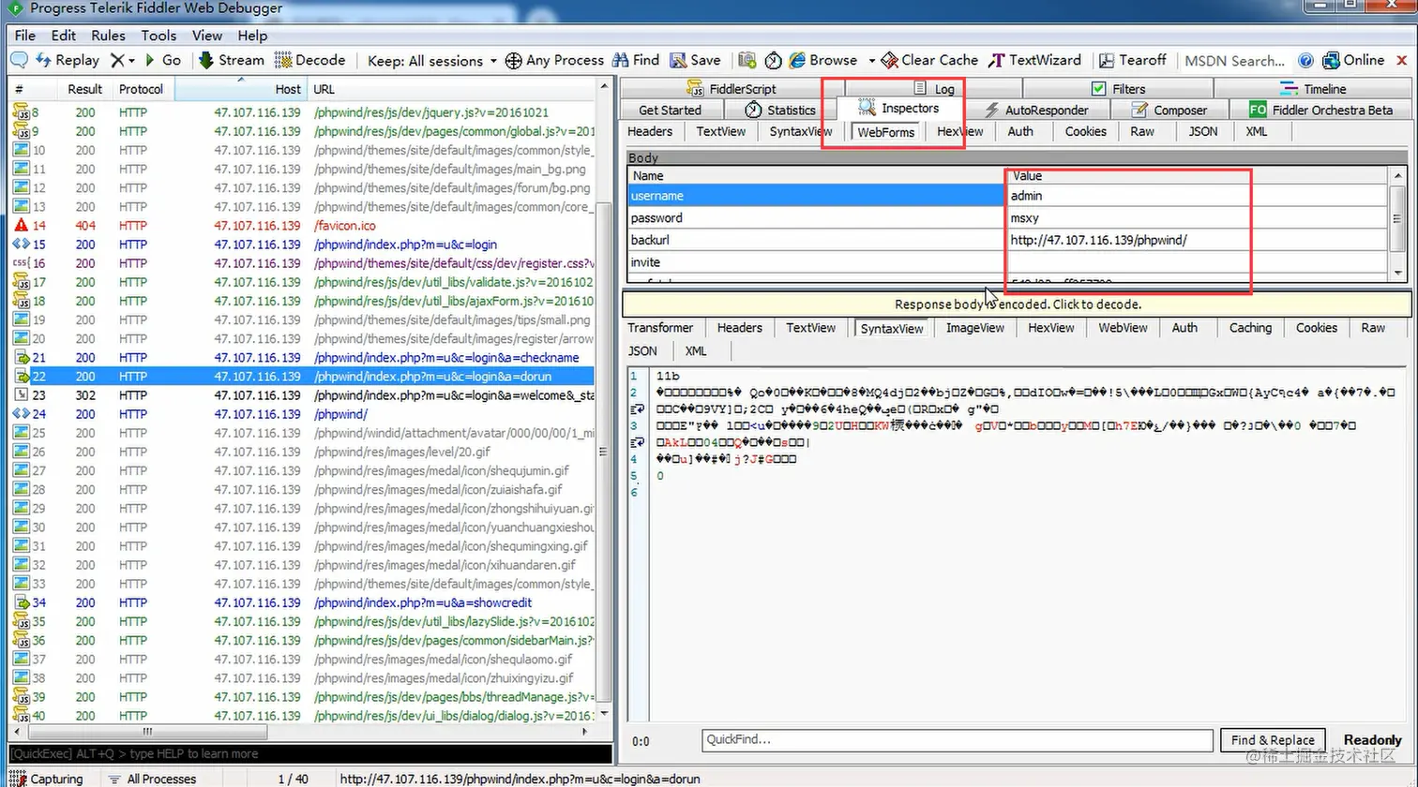Viewport: 1418px width, 787px height.
Task: Click the backurl value cell
Action: click(1198, 240)
